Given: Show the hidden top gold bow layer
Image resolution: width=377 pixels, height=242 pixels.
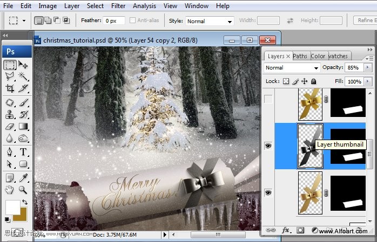Looking at the screenshot, I should tap(268, 99).
